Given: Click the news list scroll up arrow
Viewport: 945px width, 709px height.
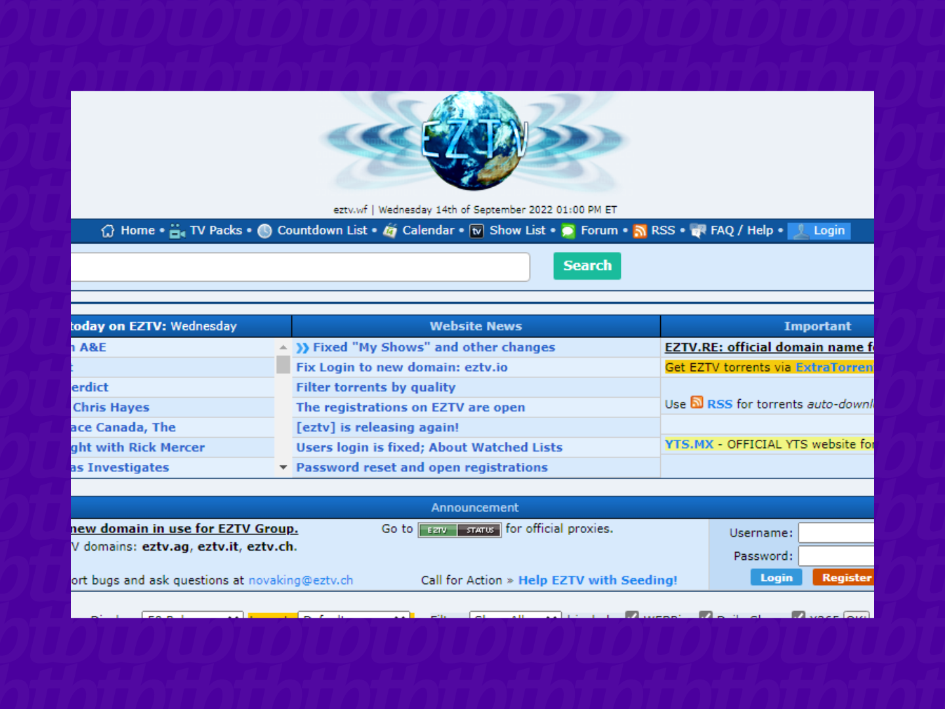Looking at the screenshot, I should point(283,347).
